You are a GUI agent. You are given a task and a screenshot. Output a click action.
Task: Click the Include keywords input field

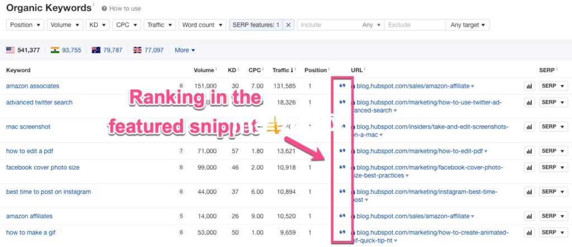tap(329, 25)
